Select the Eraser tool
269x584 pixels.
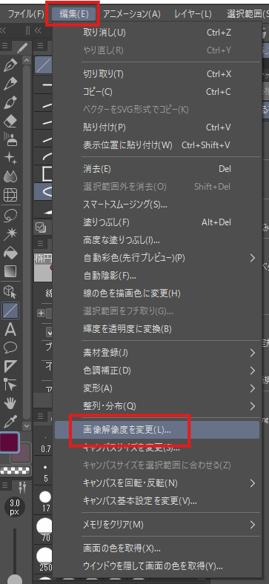click(x=10, y=121)
